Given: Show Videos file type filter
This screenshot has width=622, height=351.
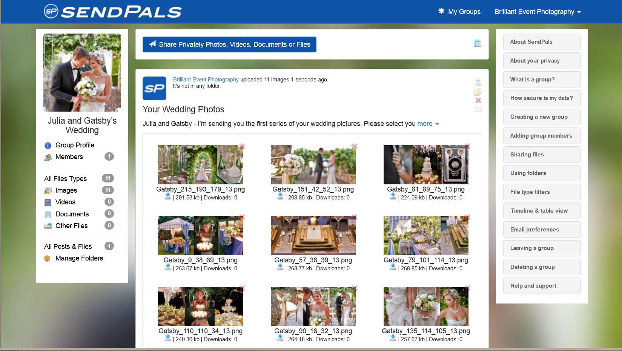Looking at the screenshot, I should pos(65,202).
